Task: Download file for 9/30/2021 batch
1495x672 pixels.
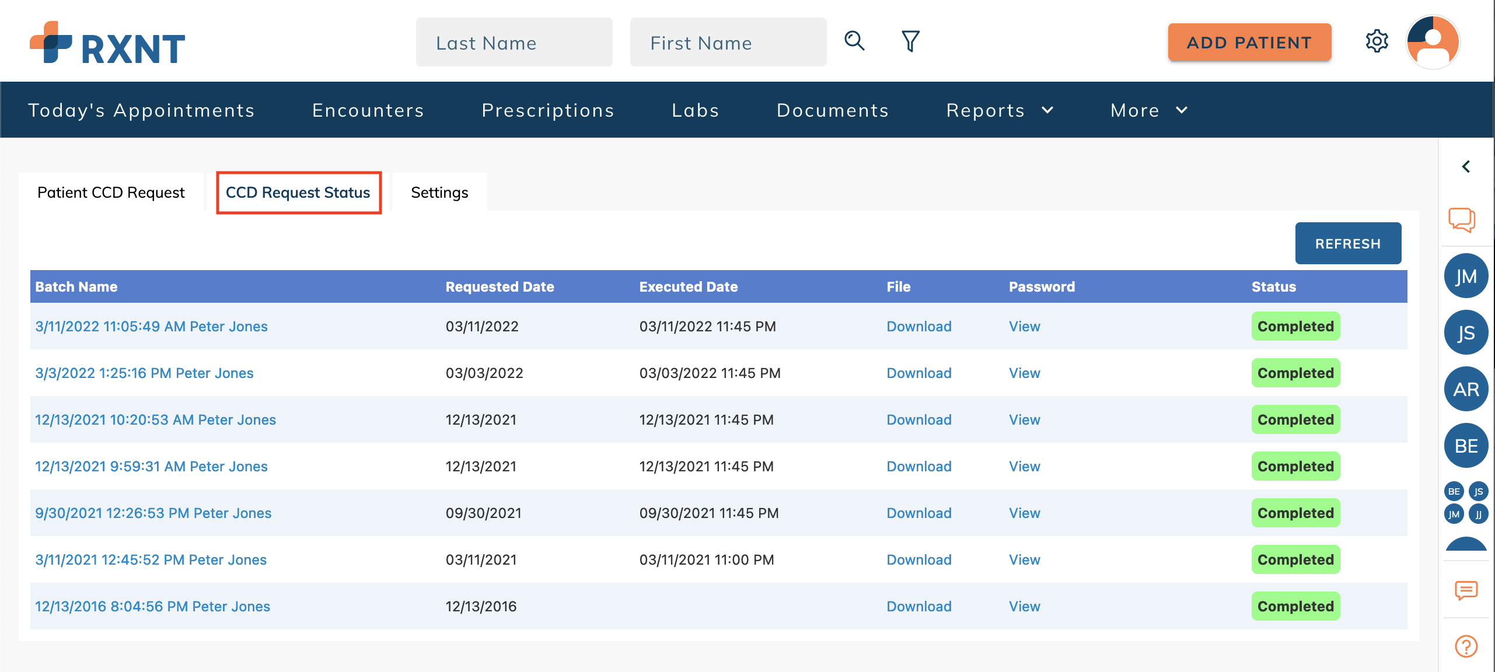Action: pos(919,513)
